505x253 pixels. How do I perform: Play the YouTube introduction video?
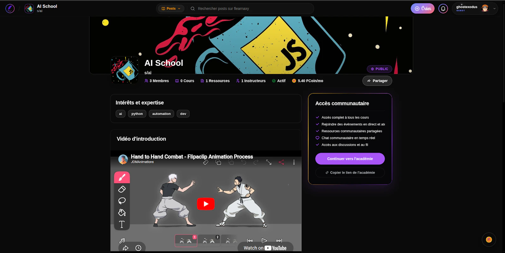(206, 204)
